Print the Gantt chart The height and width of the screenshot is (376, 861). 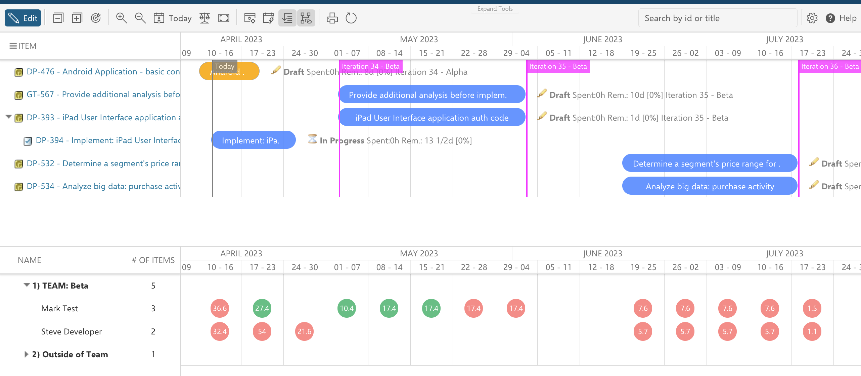click(332, 18)
